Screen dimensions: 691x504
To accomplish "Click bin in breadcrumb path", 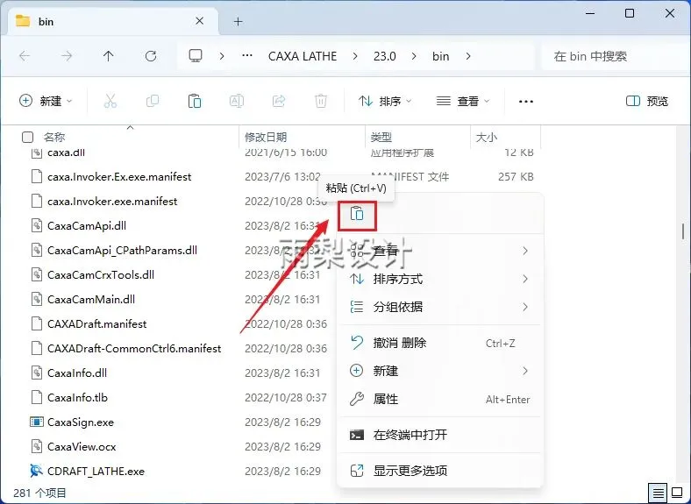I will (441, 56).
